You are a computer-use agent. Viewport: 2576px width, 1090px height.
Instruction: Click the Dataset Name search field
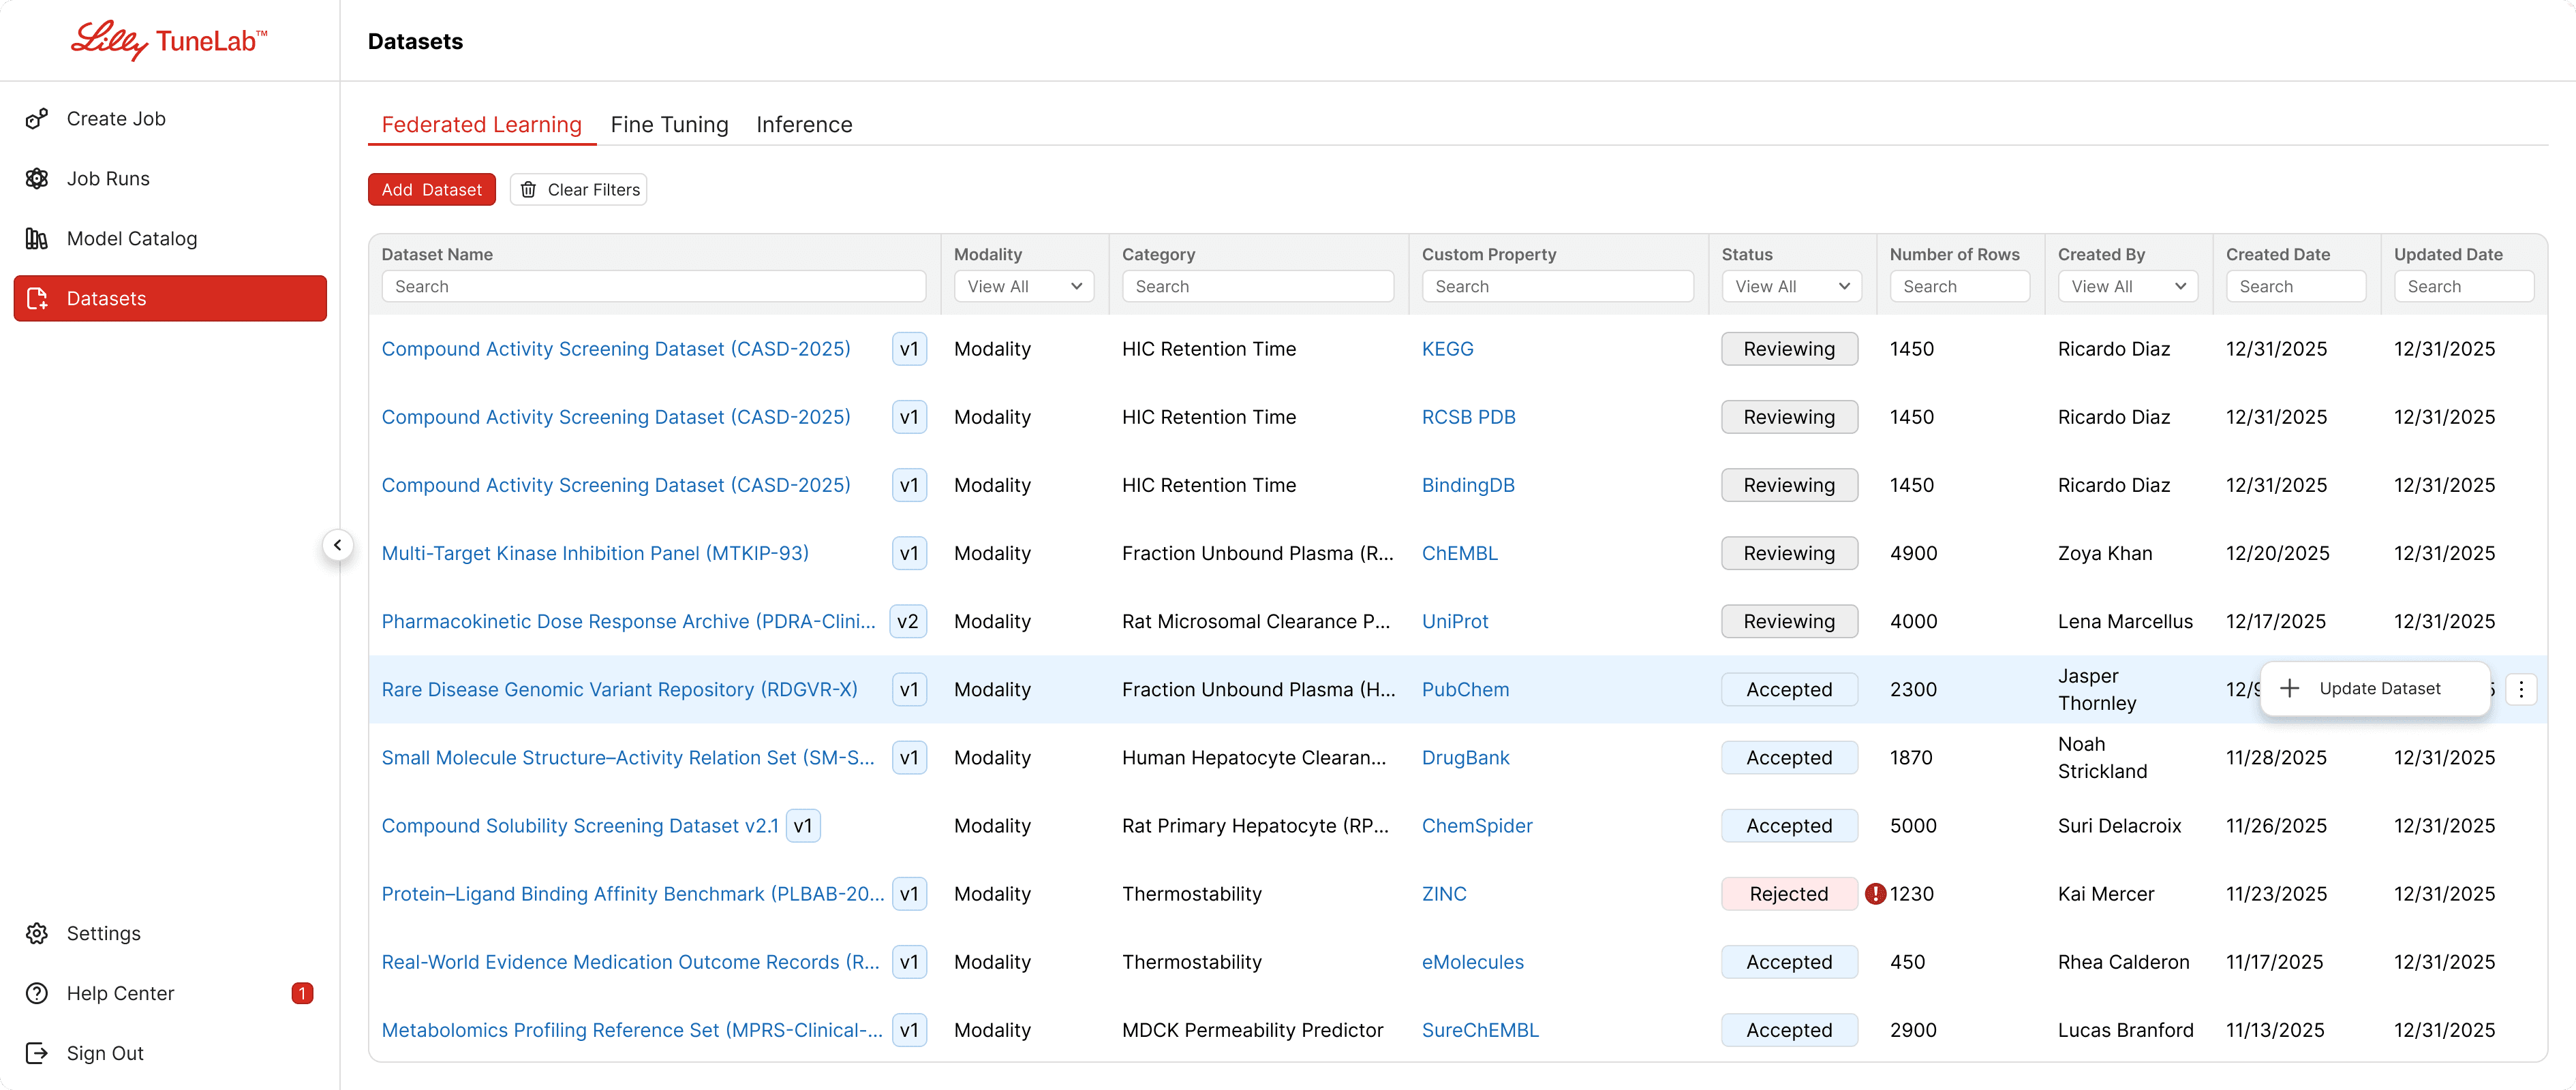tap(653, 286)
